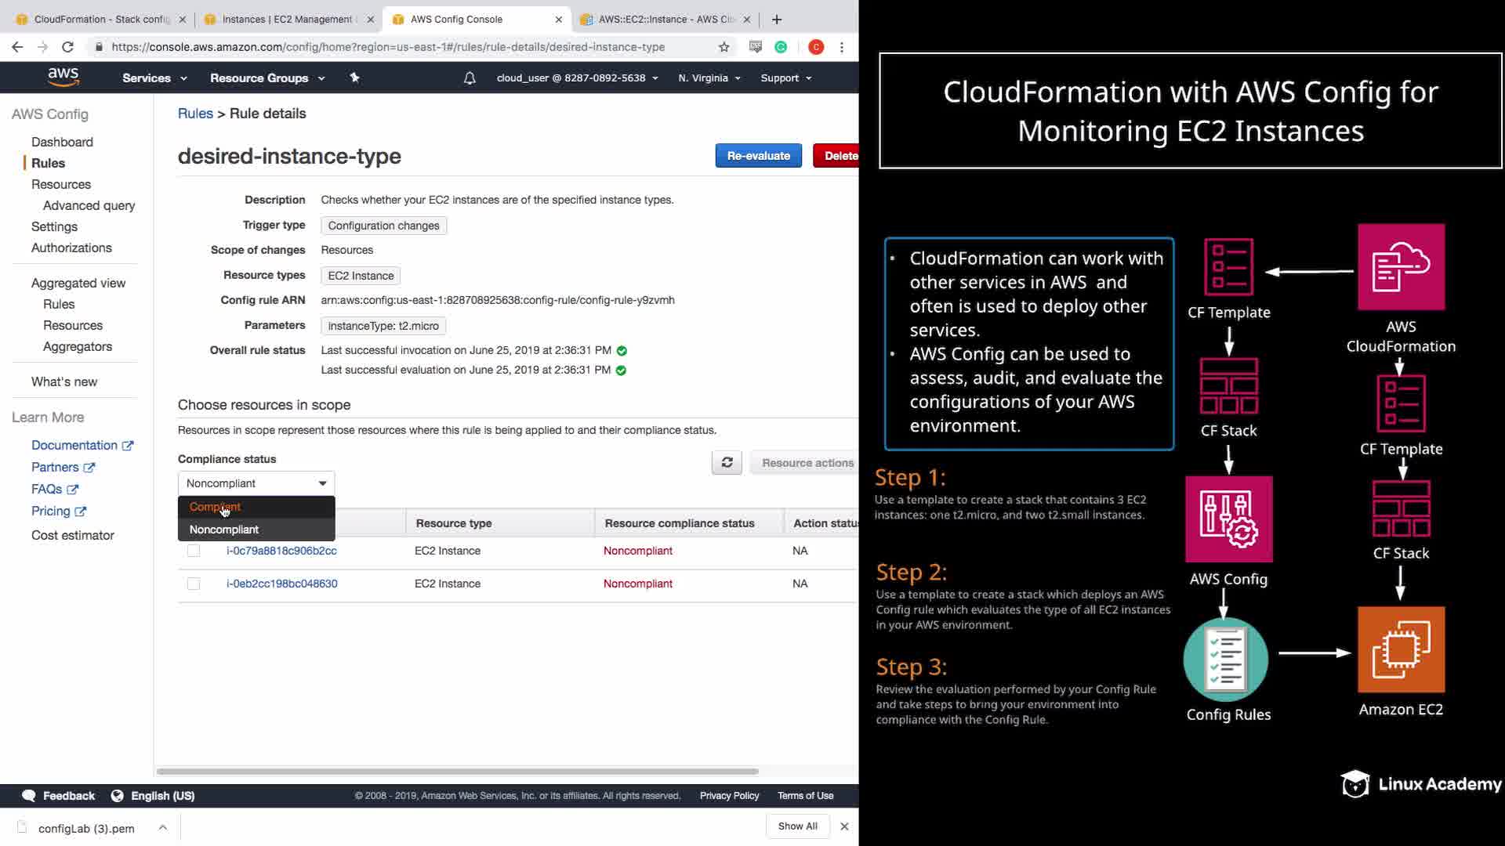1505x846 pixels.
Task: Click Show All in the downloads bar
Action: (x=797, y=826)
